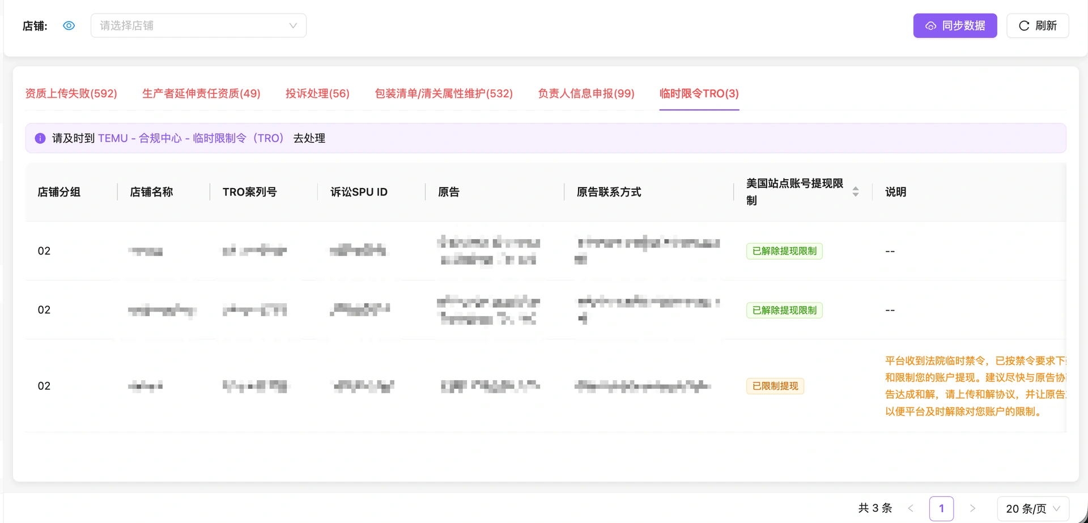This screenshot has width=1088, height=523.
Task: Go to the next page arrow
Action: (972, 508)
